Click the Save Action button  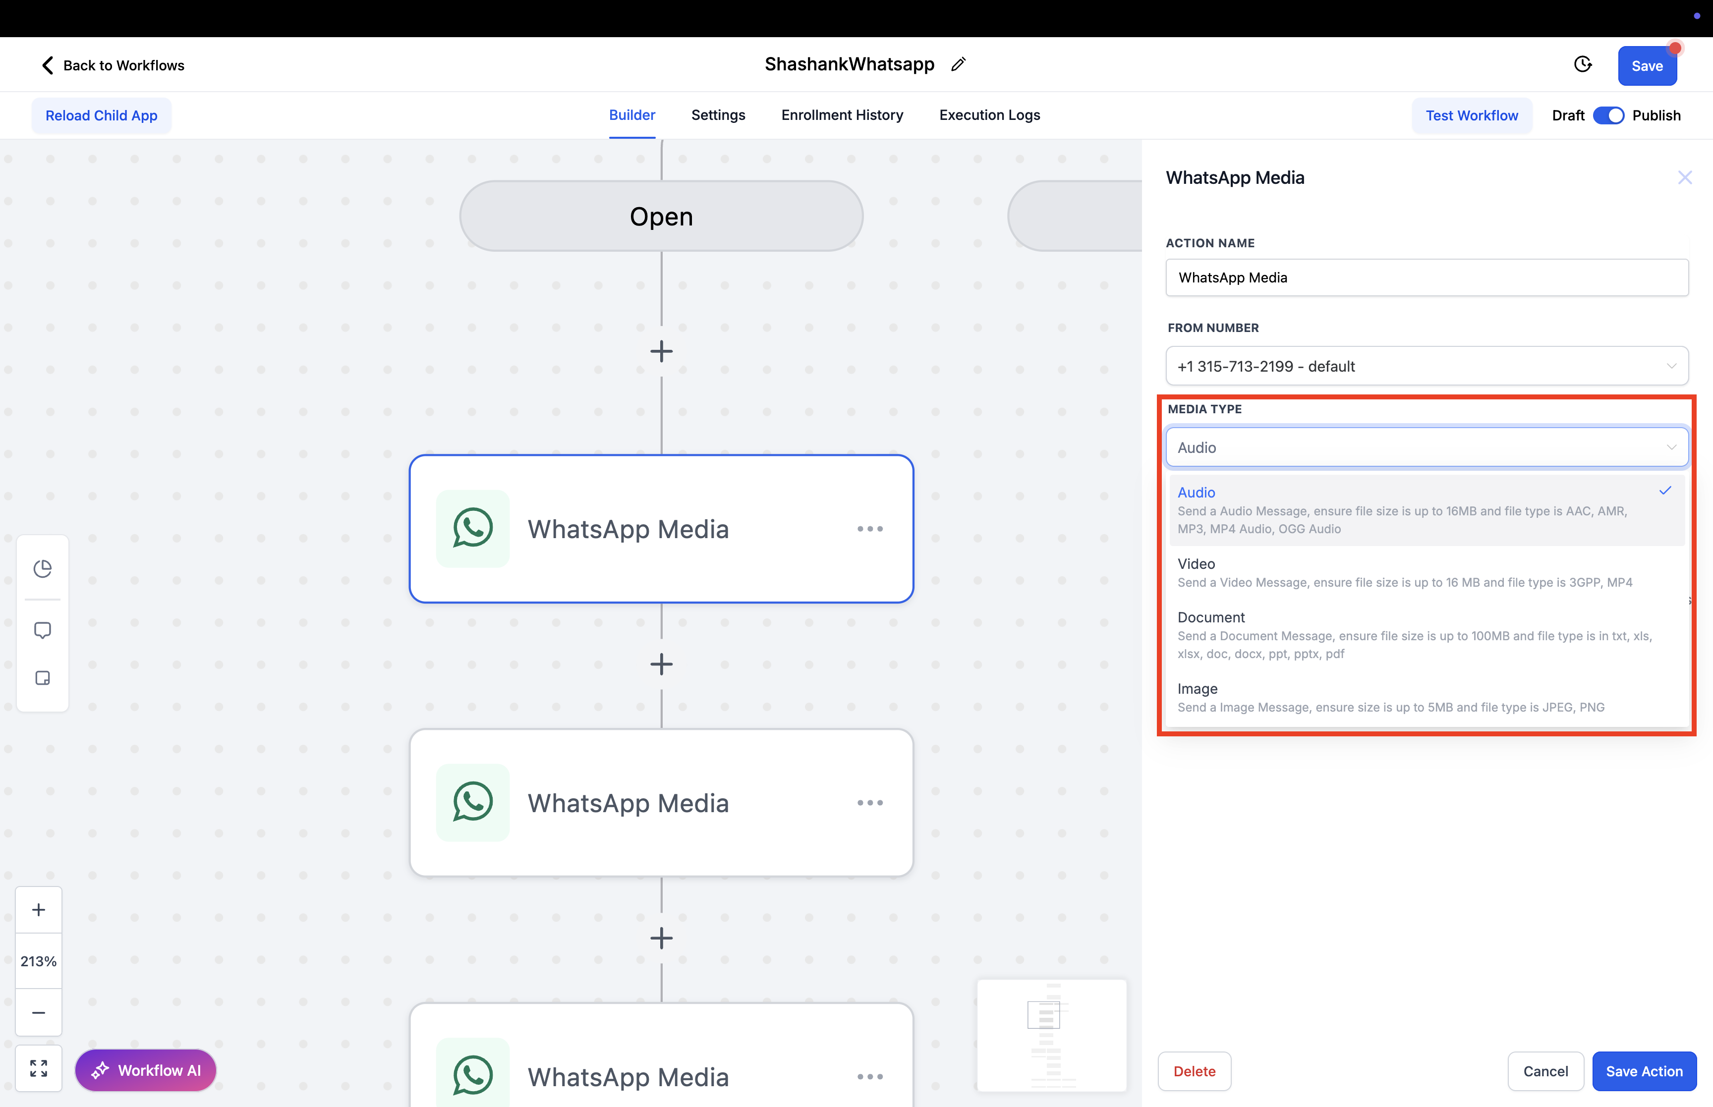tap(1644, 1071)
